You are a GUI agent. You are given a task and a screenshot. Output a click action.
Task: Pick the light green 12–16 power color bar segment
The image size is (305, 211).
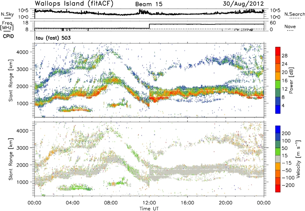point(278,85)
